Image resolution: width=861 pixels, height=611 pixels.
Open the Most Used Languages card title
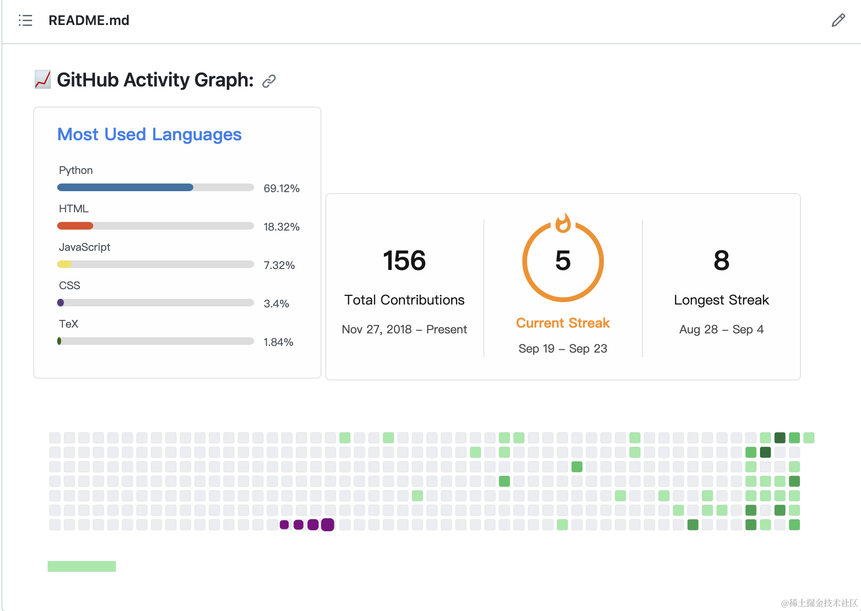coord(149,134)
